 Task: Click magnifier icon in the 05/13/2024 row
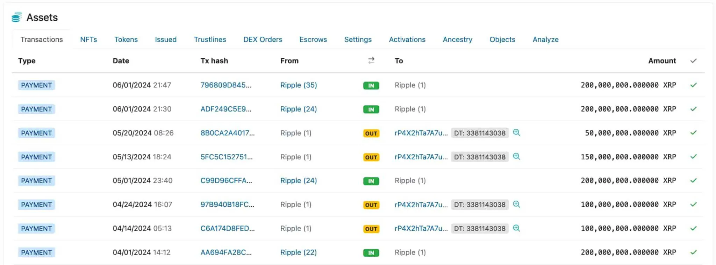(x=516, y=157)
